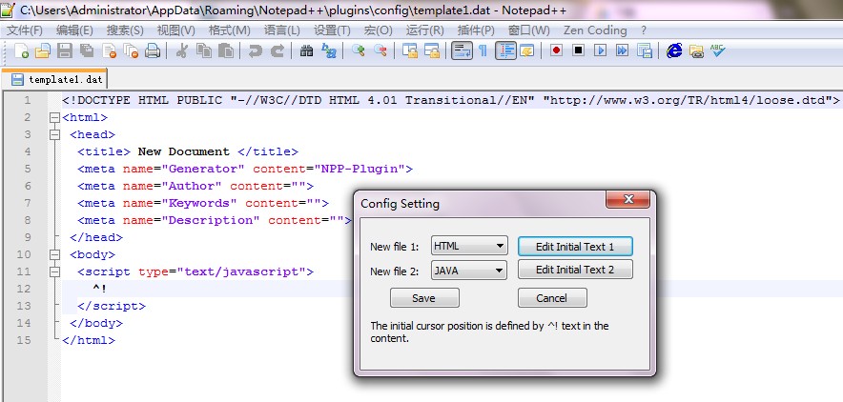
Task: Collapse the <head> fold on line 3
Action: [x=54, y=134]
